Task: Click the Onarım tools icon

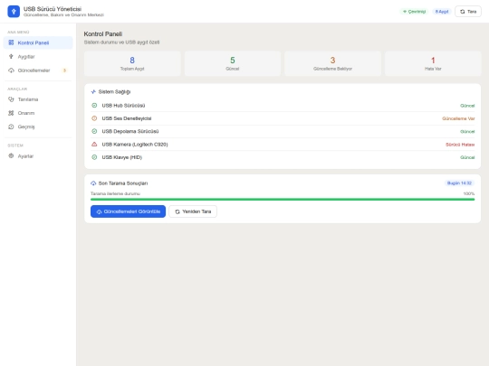Action: (11, 113)
